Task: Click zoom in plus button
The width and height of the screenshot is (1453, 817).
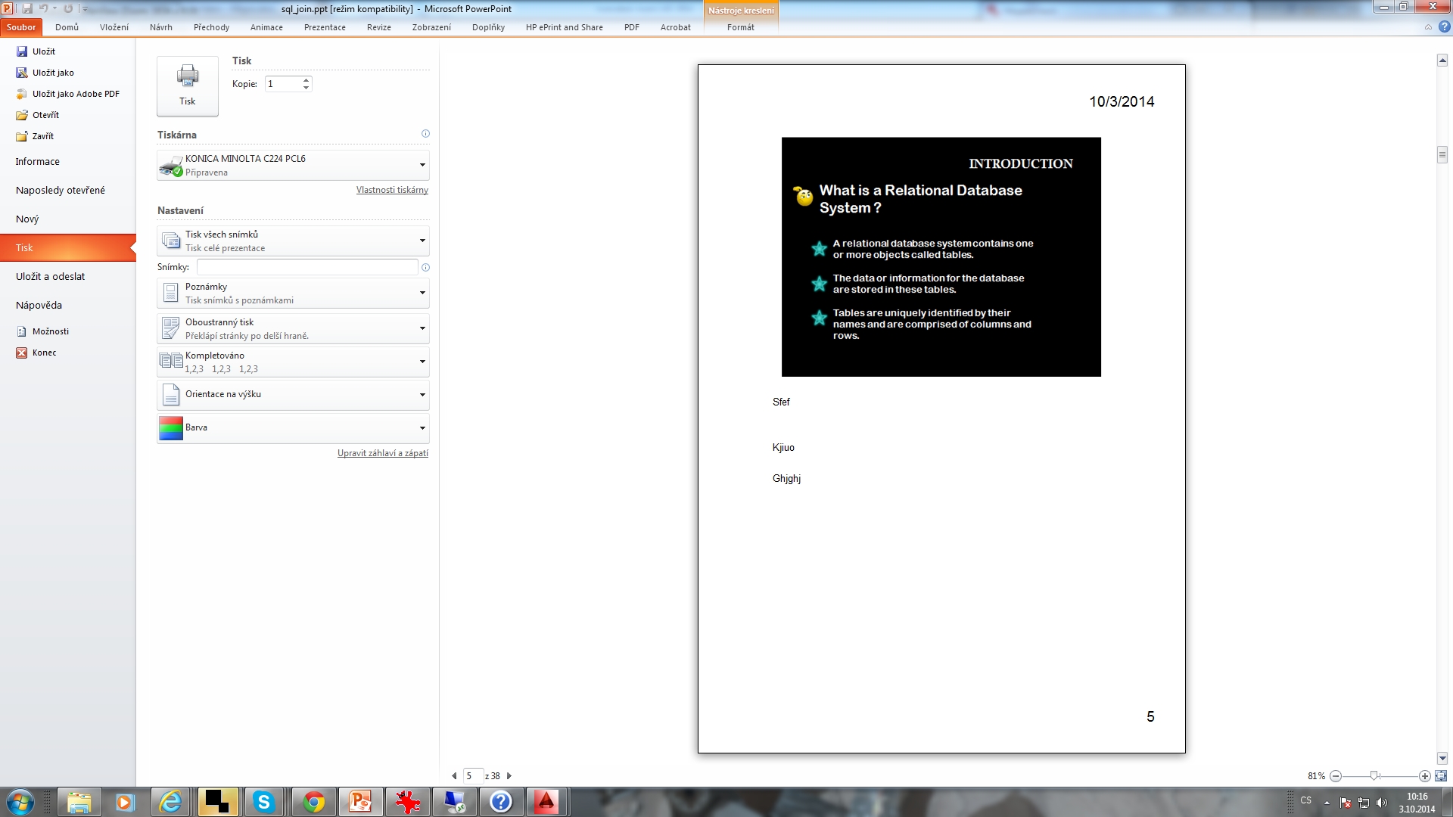Action: [x=1424, y=776]
